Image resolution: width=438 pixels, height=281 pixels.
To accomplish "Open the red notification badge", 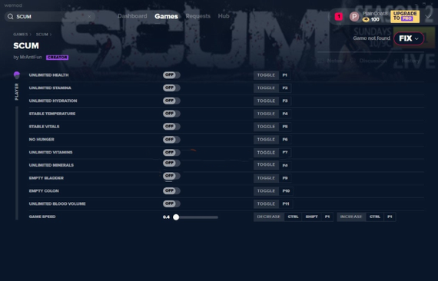I will pos(339,17).
